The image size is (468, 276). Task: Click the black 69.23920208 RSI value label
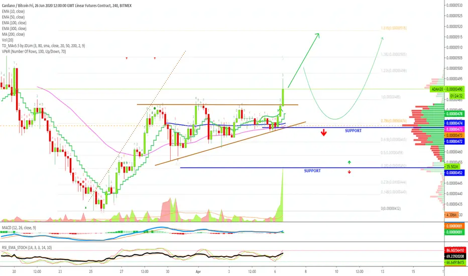point(454,256)
